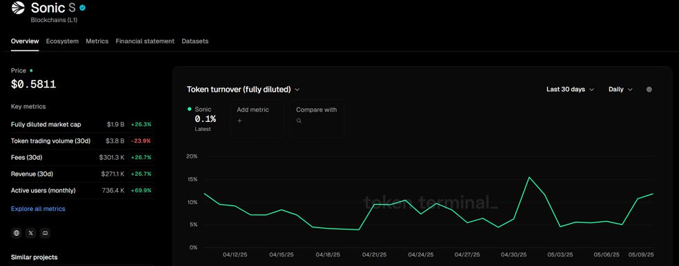Open the Discord social icon
The height and width of the screenshot is (266, 679).
coord(45,233)
